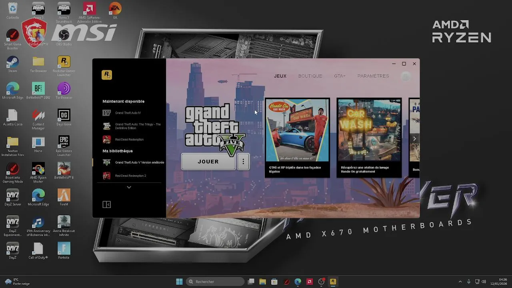
Task: Select the DayZ Experimental desktop icon
Action: click(x=13, y=226)
